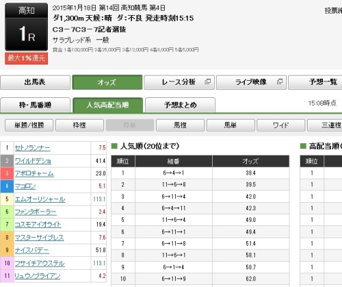Click the 順位 header in 高配当順 table
Image resolution: width=342 pixels, height=287 pixels.
[312, 162]
